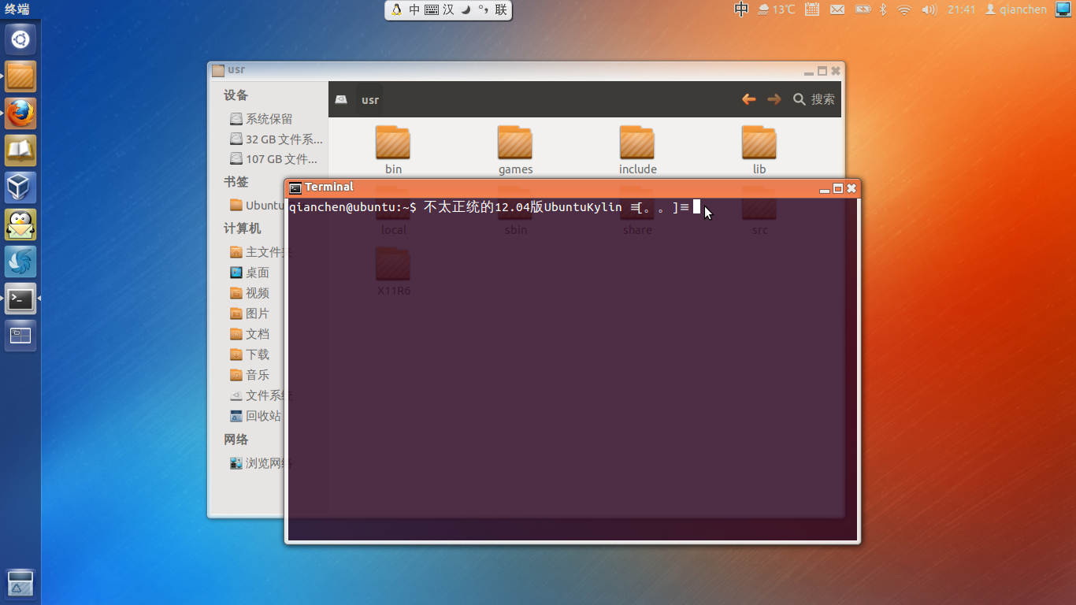
Task: Open the lib folder
Action: (759, 150)
